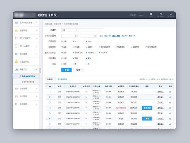Click the 资金交收 bar chart icon
This screenshot has height=143, width=190.
click(x=16, y=69)
